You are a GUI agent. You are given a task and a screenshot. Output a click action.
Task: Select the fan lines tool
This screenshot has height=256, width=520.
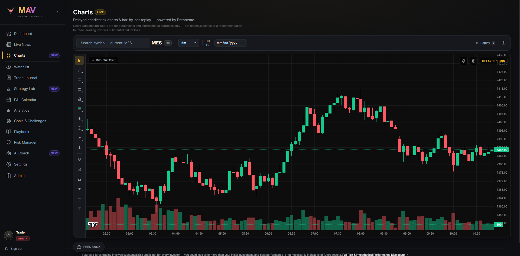click(79, 99)
